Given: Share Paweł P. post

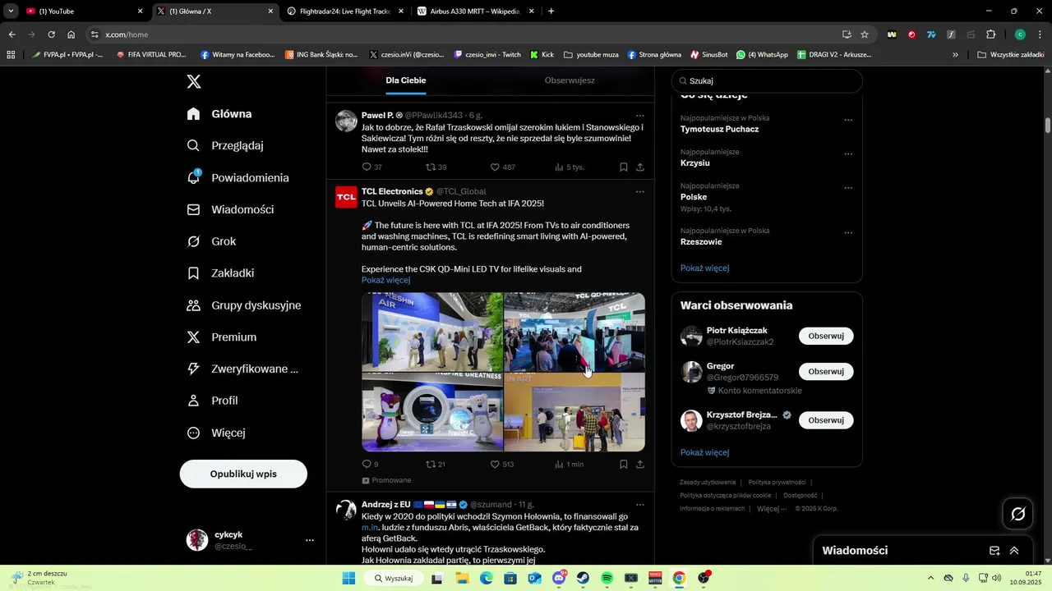Looking at the screenshot, I should click(x=640, y=167).
